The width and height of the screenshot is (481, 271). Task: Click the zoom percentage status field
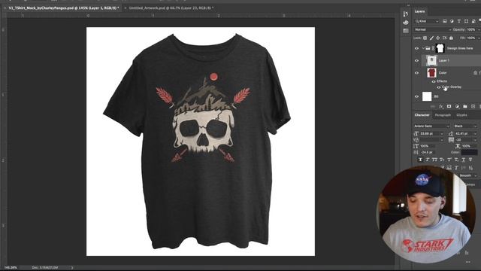[x=11, y=268]
